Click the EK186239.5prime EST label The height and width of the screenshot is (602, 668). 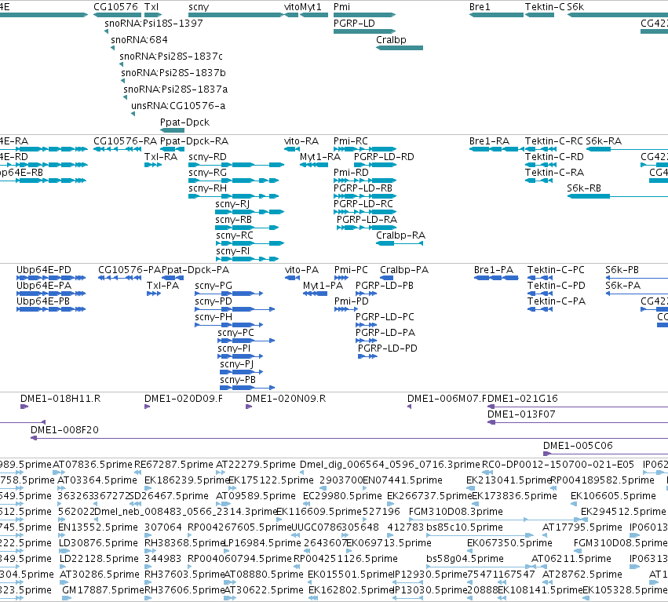point(187,480)
